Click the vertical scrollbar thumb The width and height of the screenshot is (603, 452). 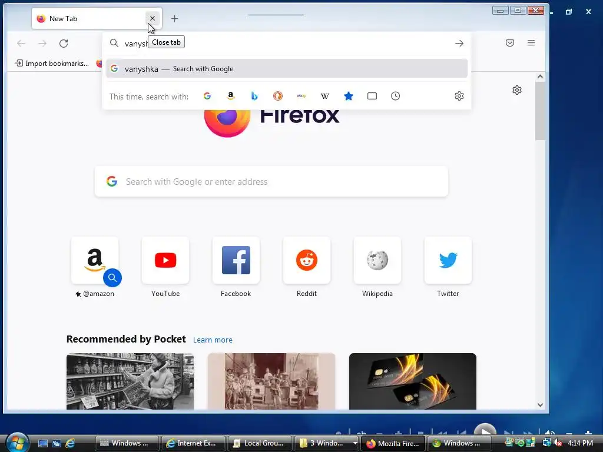click(x=540, y=111)
